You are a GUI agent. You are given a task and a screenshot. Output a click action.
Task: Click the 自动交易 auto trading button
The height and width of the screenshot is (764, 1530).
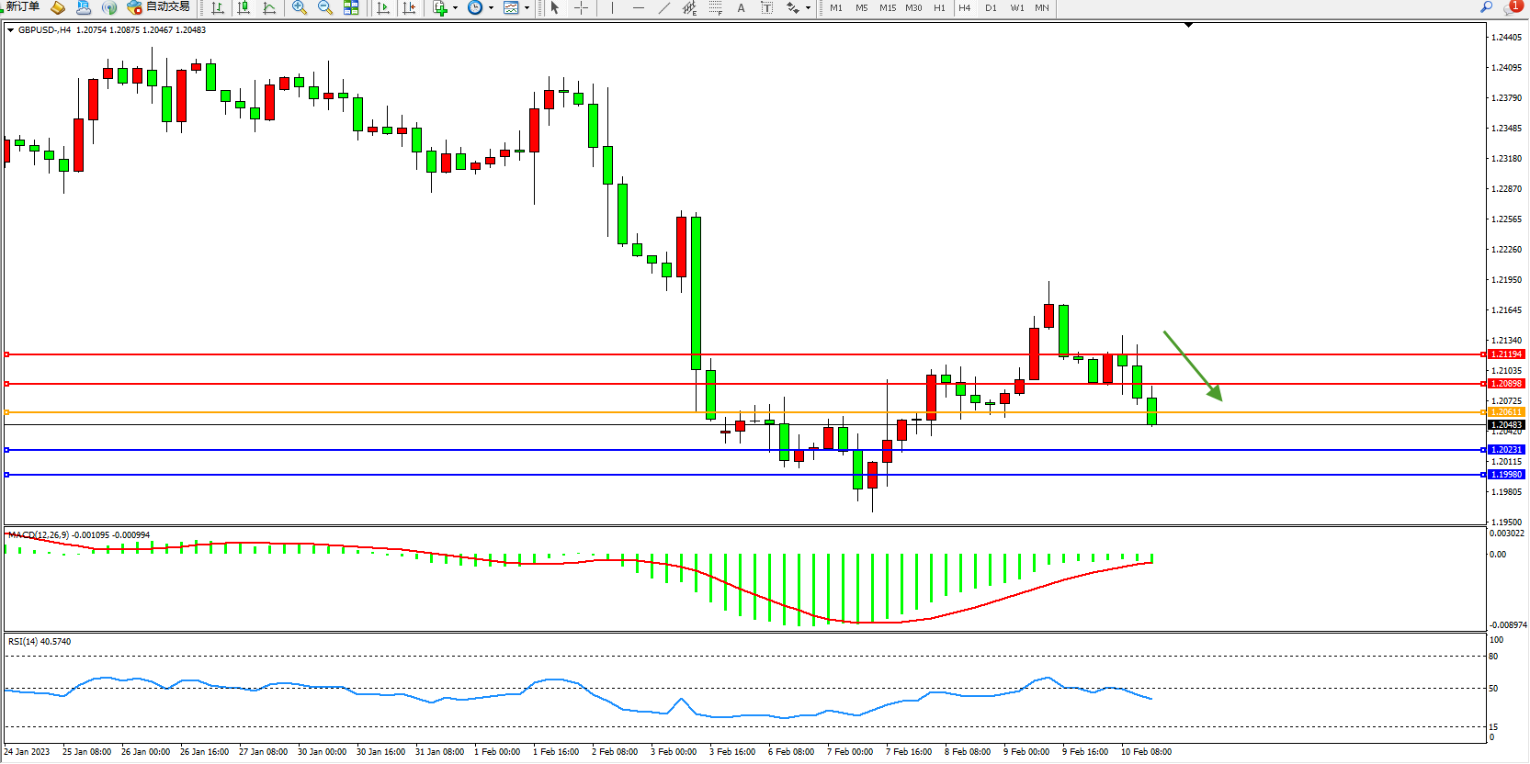pos(159,6)
